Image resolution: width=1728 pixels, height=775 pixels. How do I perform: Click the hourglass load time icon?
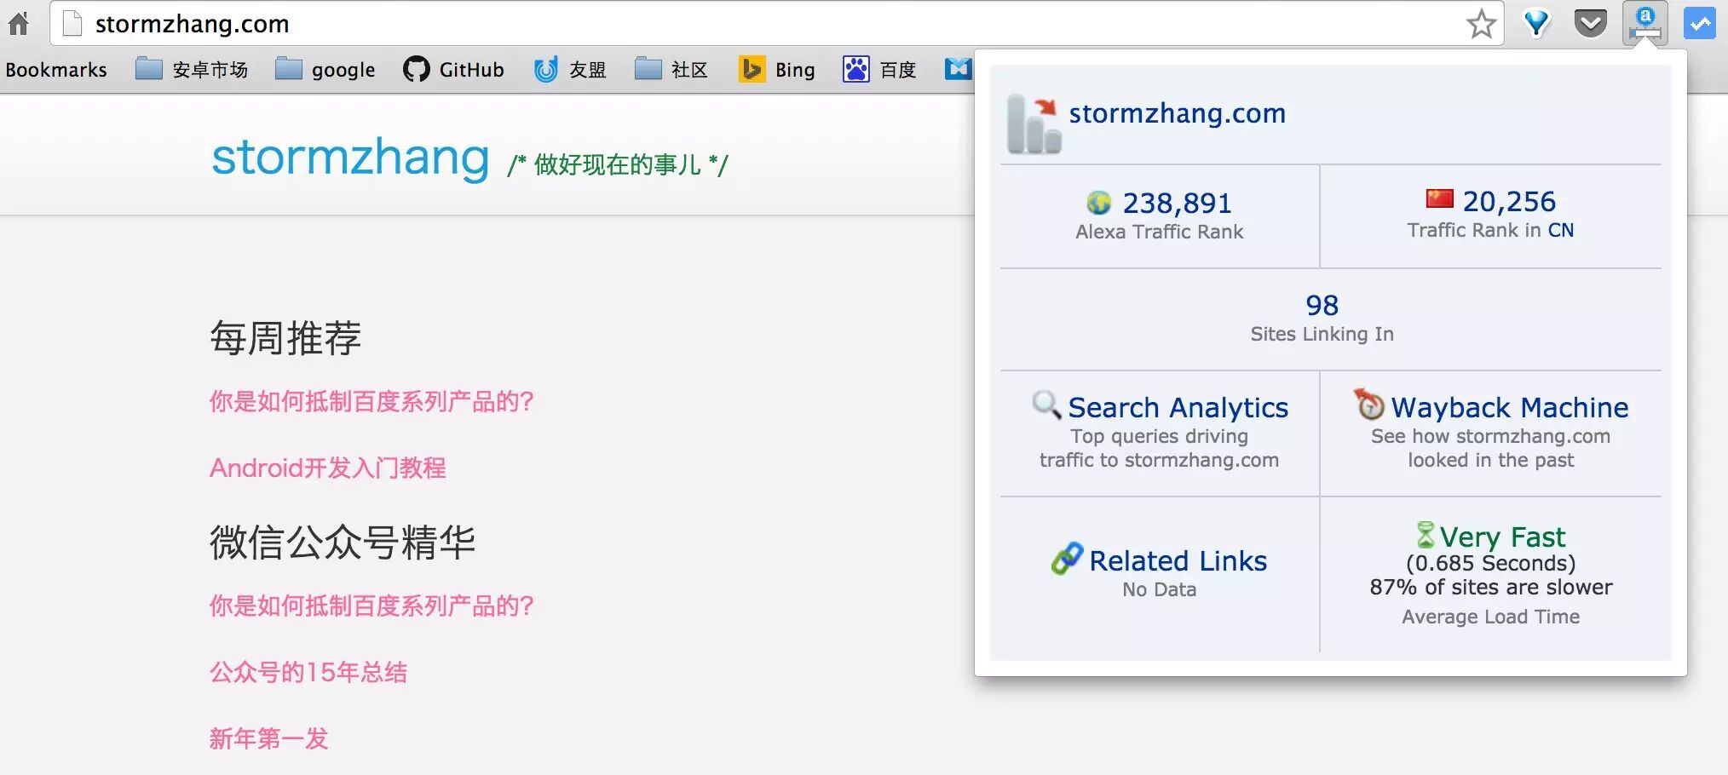pos(1425,535)
